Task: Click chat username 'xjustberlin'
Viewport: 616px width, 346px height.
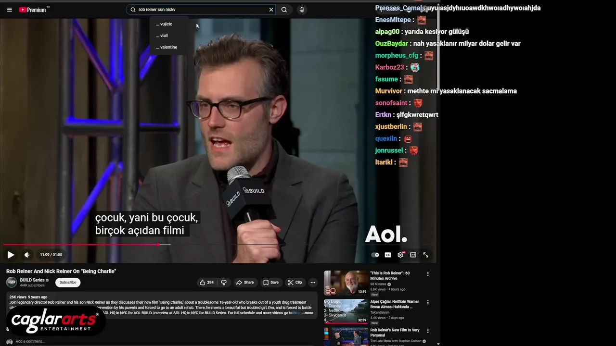Action: 391,127
